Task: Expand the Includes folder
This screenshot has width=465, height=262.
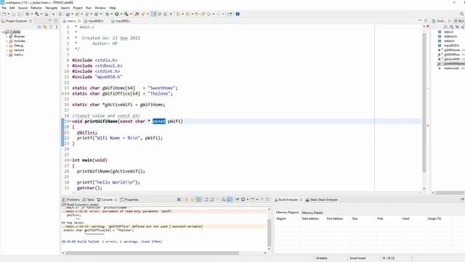Action: tap(7, 41)
